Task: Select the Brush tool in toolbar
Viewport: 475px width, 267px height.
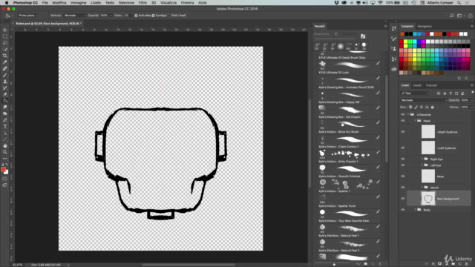Action: point(5,75)
